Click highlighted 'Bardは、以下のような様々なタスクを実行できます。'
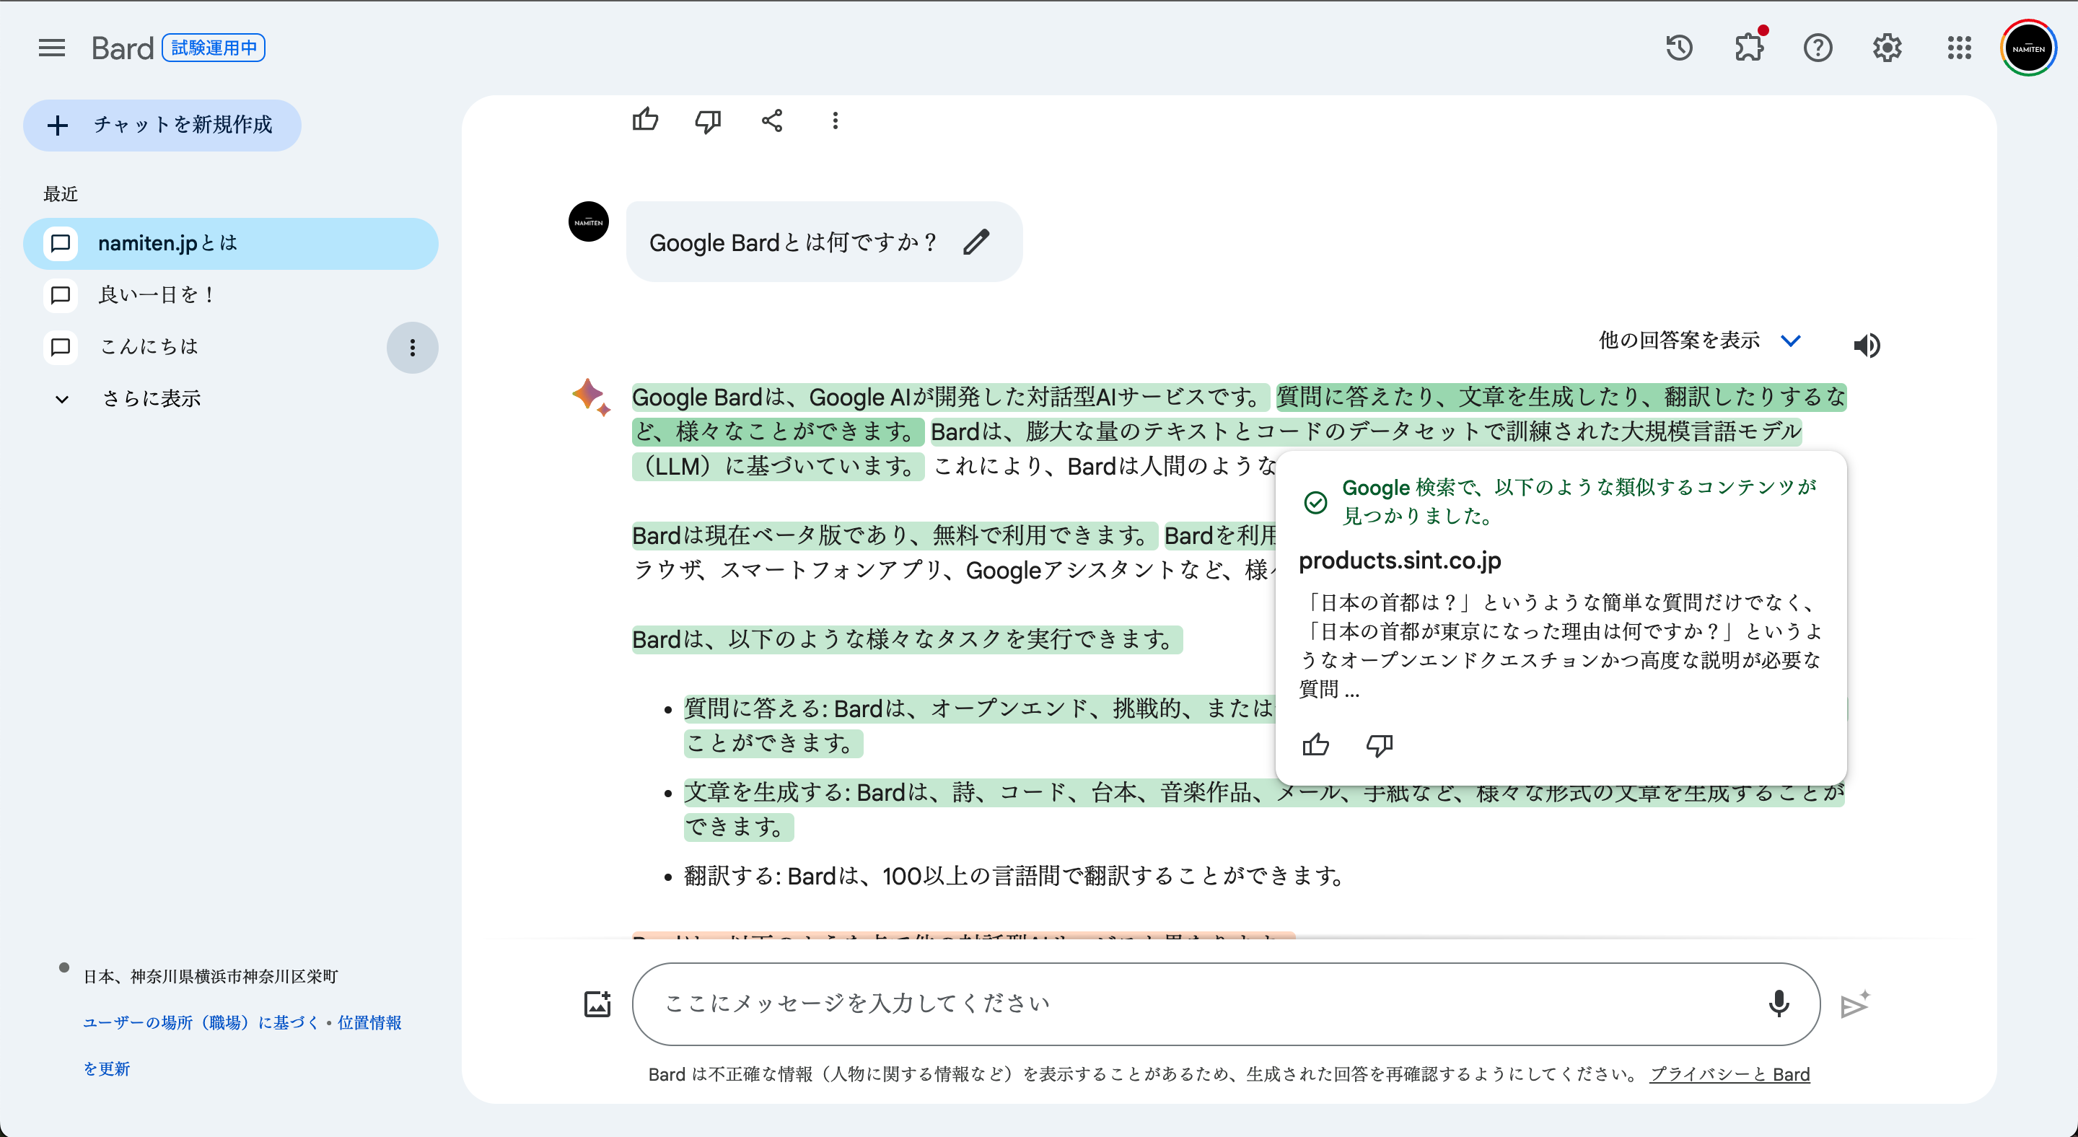The height and width of the screenshot is (1137, 2078). point(907,638)
